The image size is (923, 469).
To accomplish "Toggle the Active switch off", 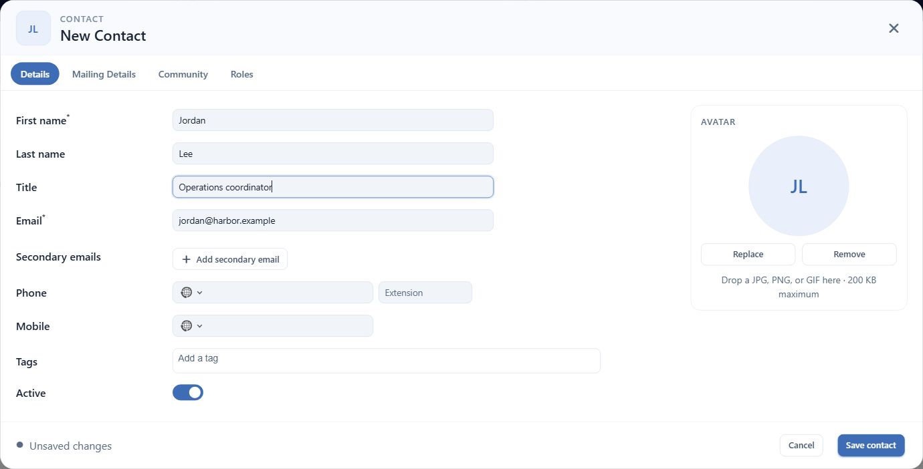I will click(188, 392).
